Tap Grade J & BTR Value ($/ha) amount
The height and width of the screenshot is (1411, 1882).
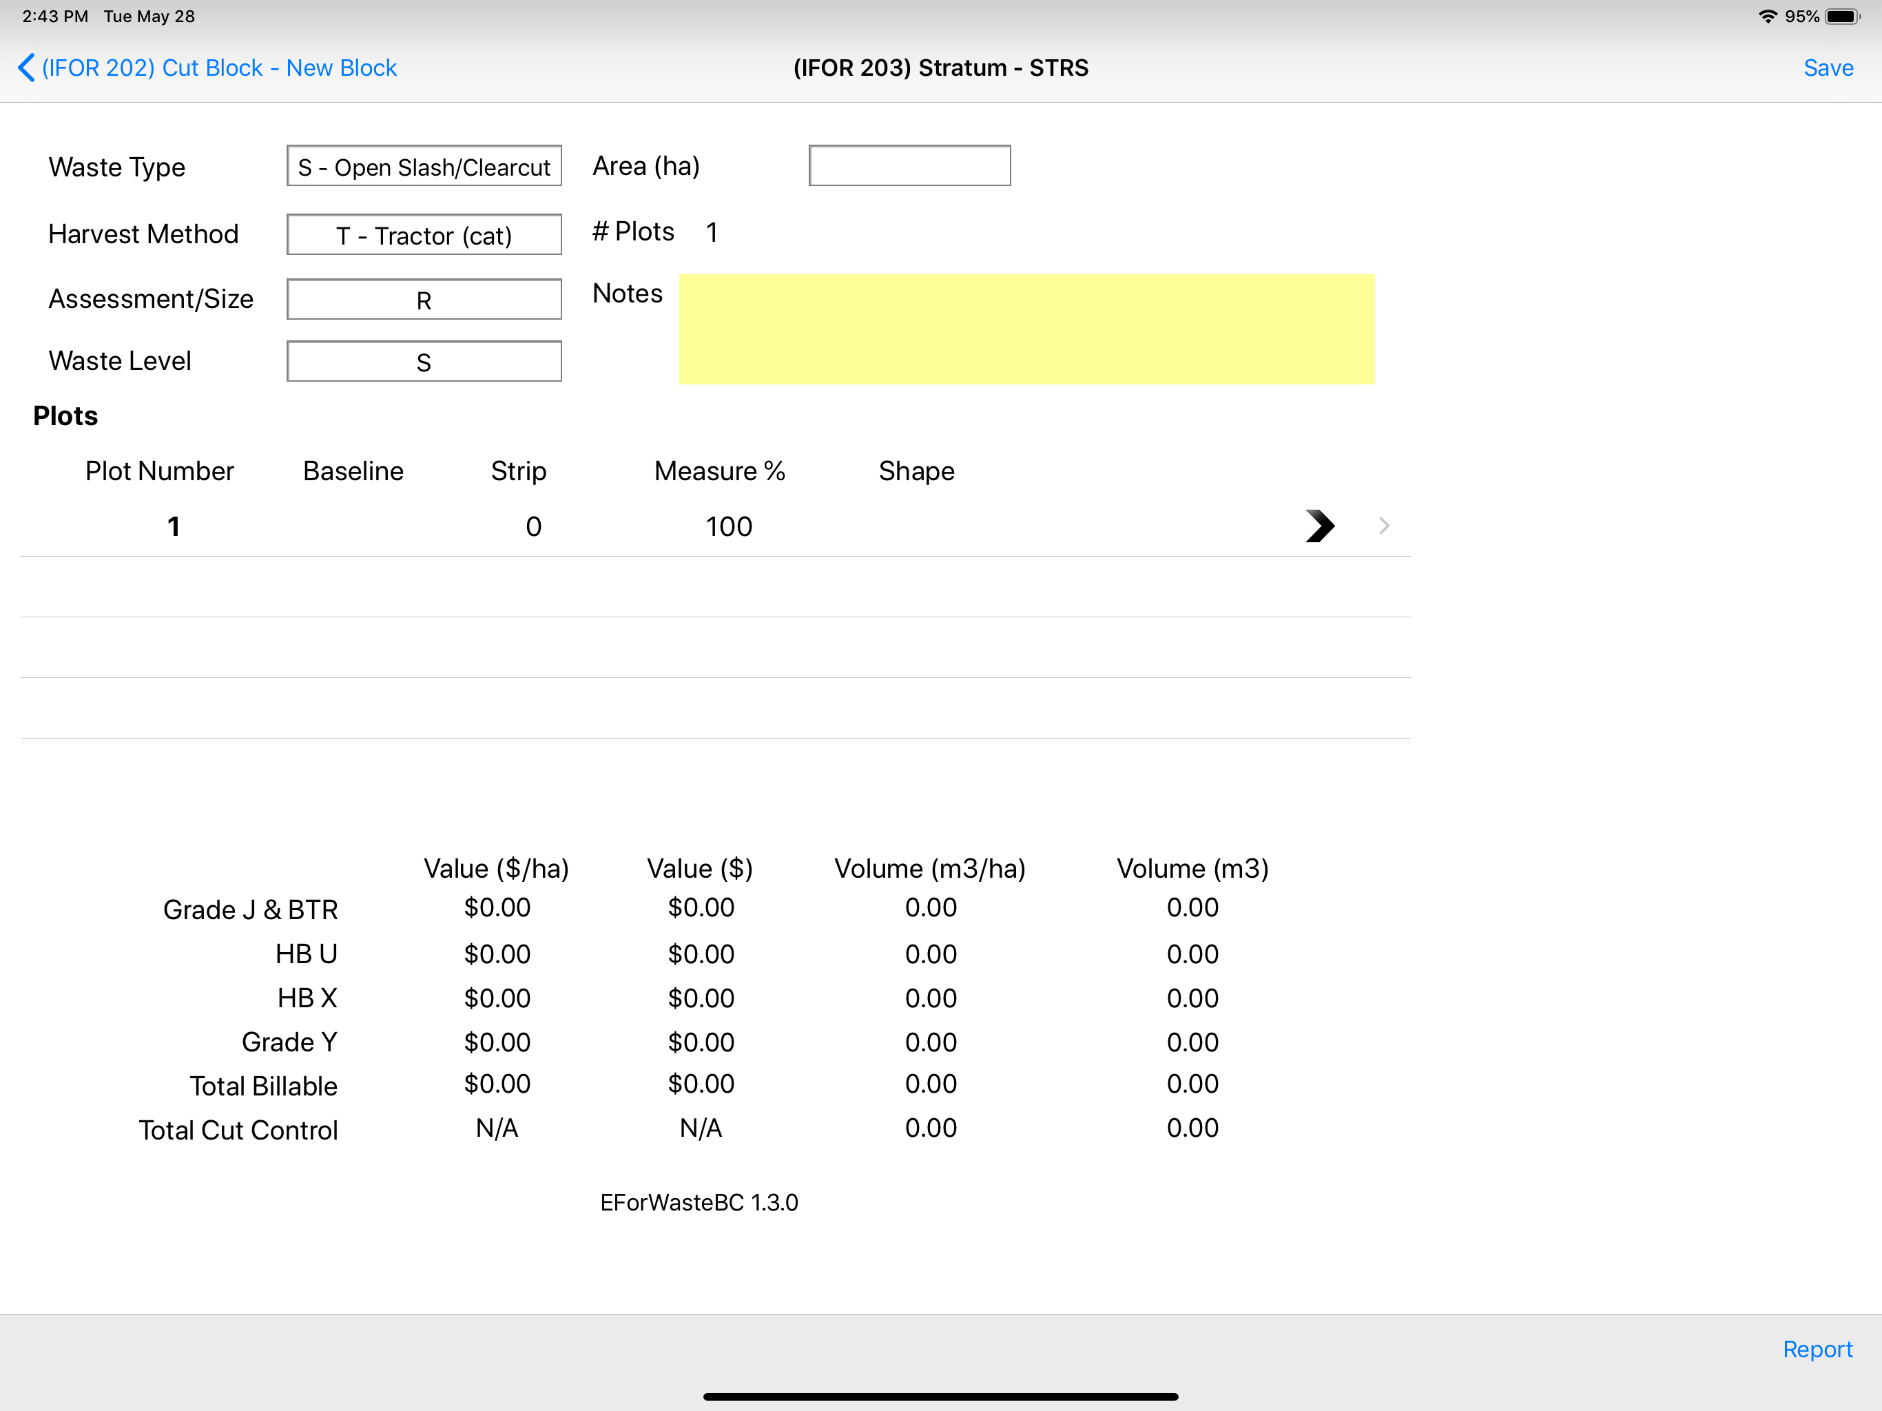click(x=497, y=908)
